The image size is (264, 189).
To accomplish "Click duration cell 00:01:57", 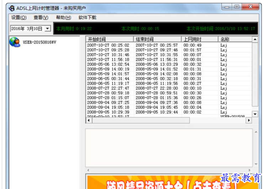I will tap(192, 50).
